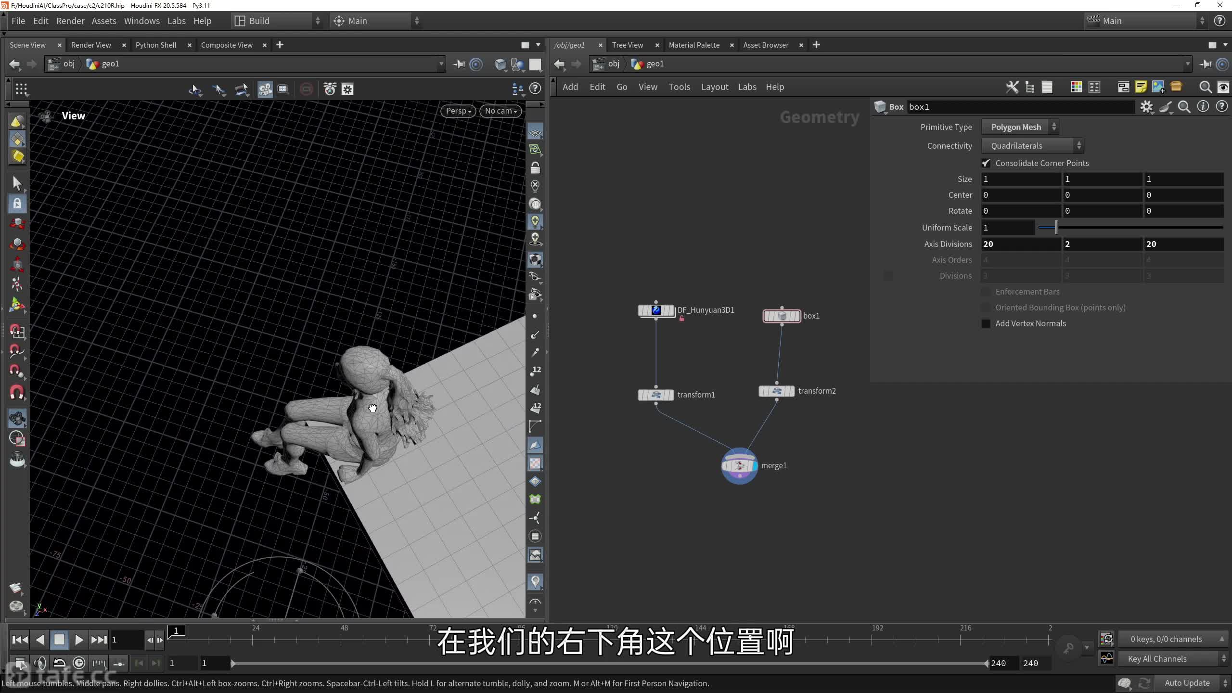This screenshot has height=693, width=1232.
Task: Click the network editor search magnifier icon
Action: [1205, 87]
